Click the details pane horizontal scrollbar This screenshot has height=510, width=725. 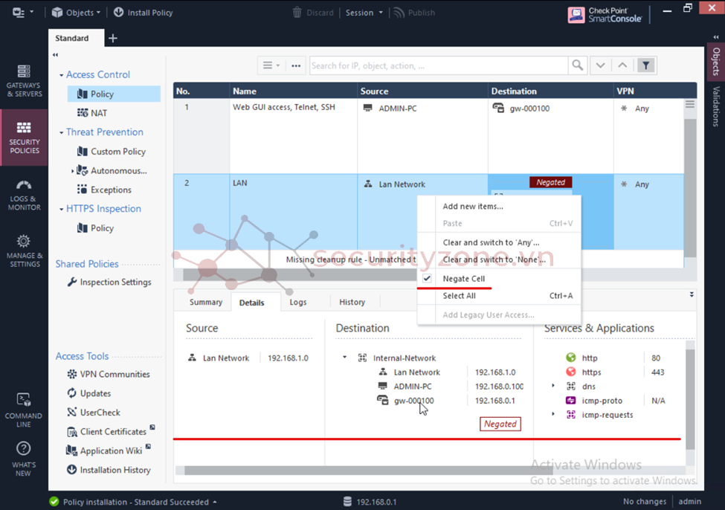coord(368,471)
